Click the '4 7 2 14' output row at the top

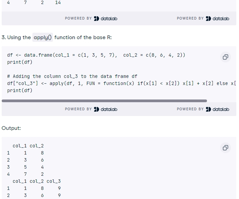[34, 2]
